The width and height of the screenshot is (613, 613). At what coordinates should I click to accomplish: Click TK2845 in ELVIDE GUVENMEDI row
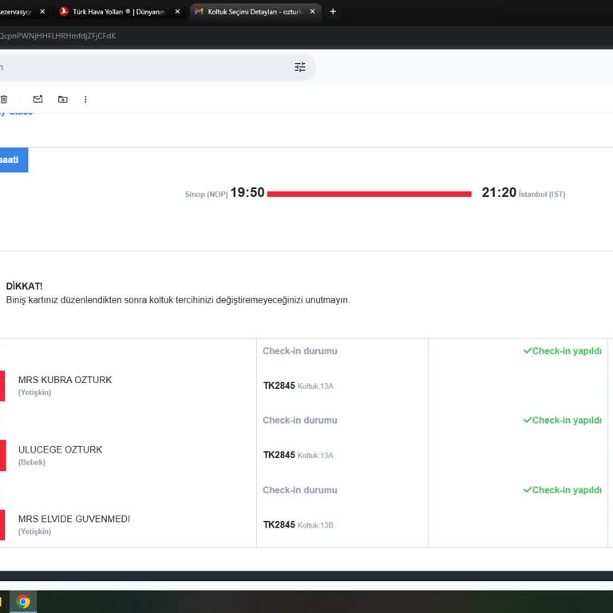(279, 524)
